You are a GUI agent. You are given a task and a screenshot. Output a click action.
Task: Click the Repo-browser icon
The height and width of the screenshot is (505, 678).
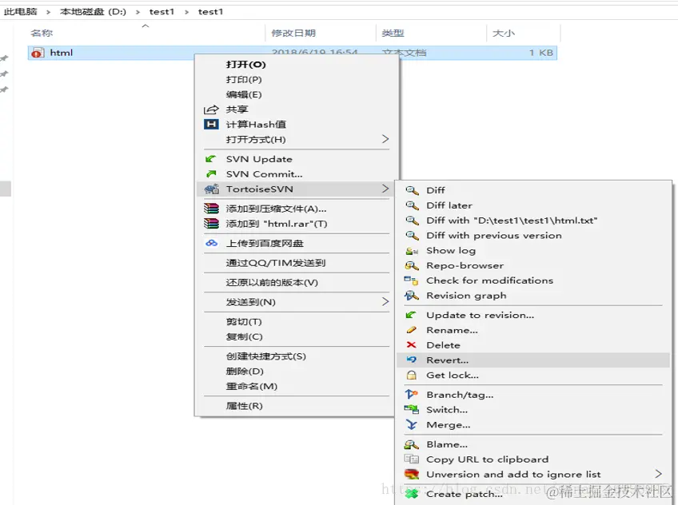412,265
